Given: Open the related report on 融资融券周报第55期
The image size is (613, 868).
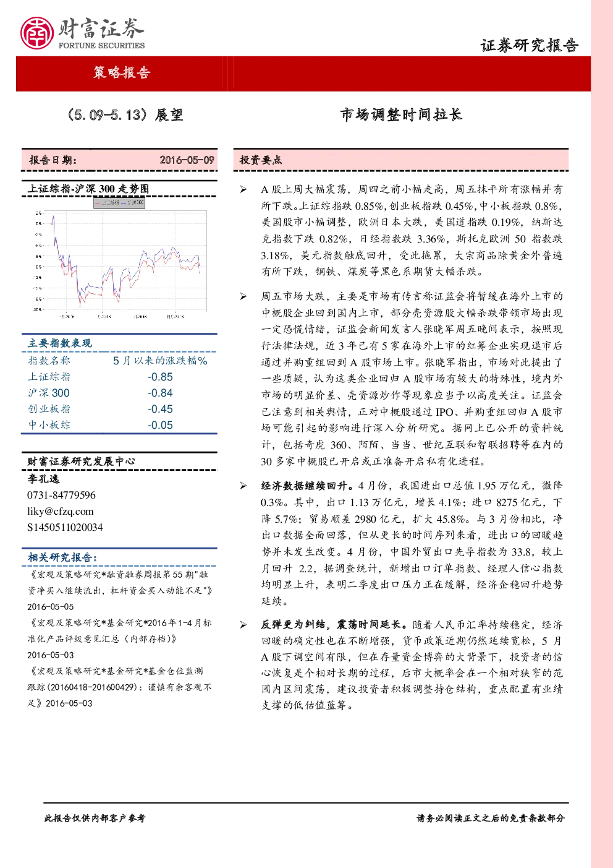Looking at the screenshot, I should [x=120, y=583].
